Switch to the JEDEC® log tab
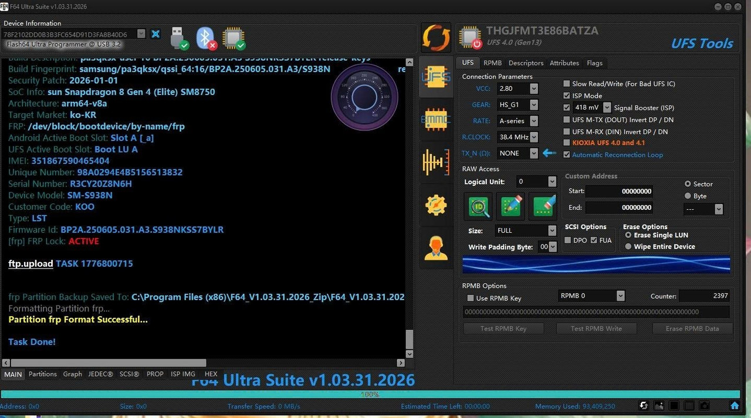 [x=100, y=374]
